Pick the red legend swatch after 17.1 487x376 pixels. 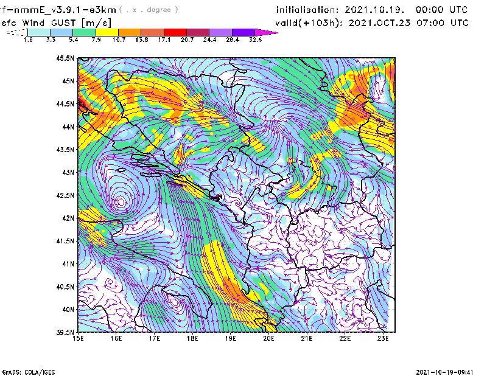point(175,32)
